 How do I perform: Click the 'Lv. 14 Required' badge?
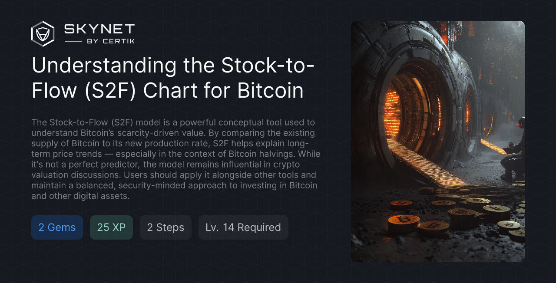click(x=243, y=227)
